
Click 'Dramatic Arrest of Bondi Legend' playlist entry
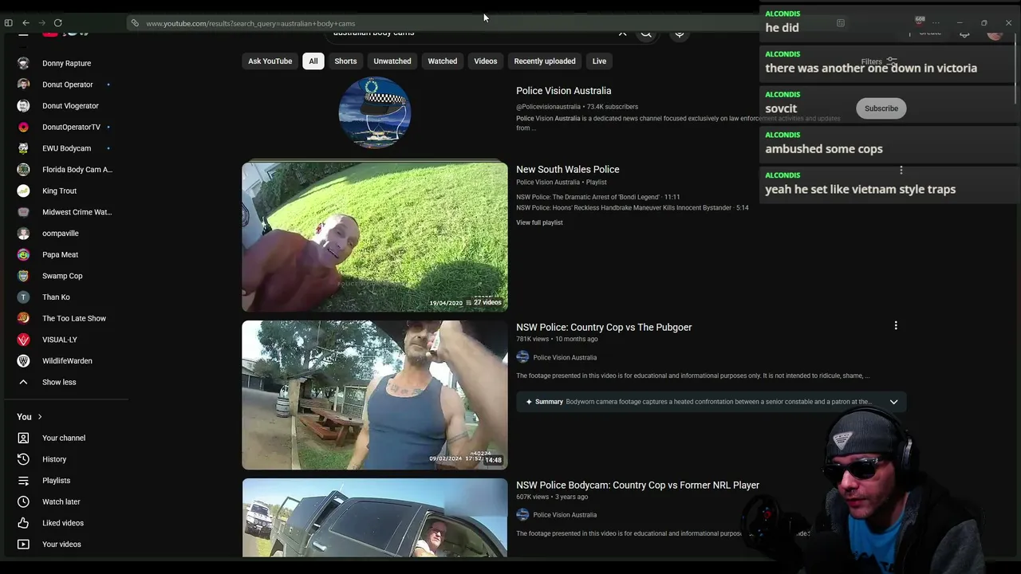[598, 197]
